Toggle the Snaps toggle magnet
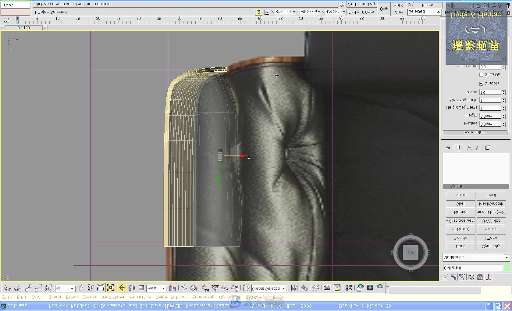This screenshot has height=311, width=512. coord(205,288)
